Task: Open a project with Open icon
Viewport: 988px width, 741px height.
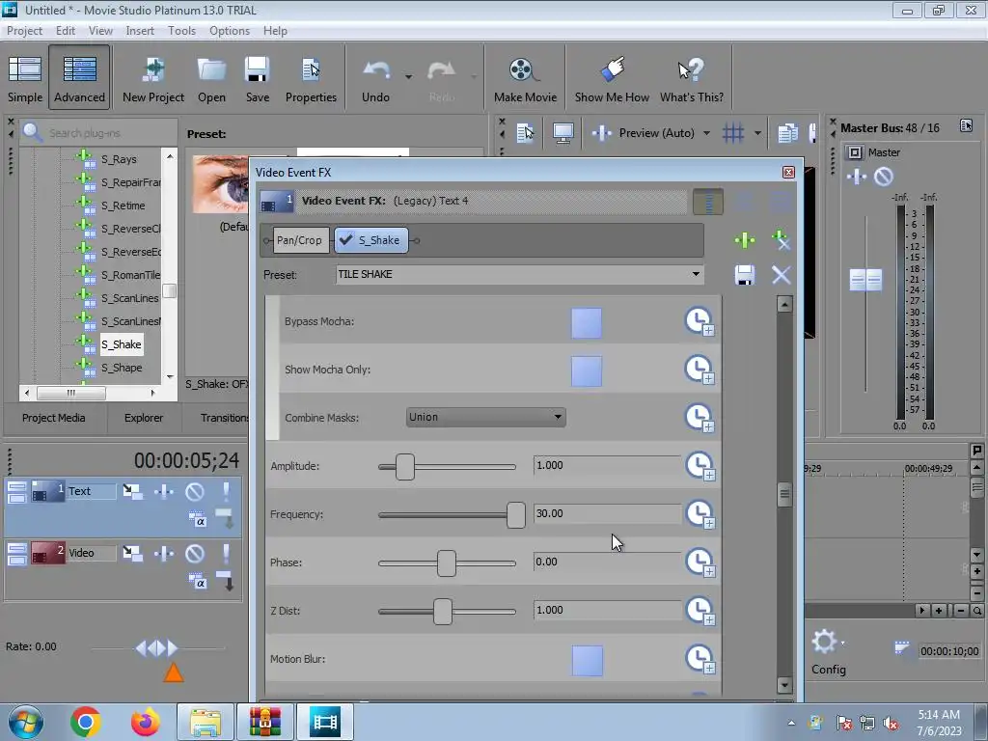Action: click(211, 79)
